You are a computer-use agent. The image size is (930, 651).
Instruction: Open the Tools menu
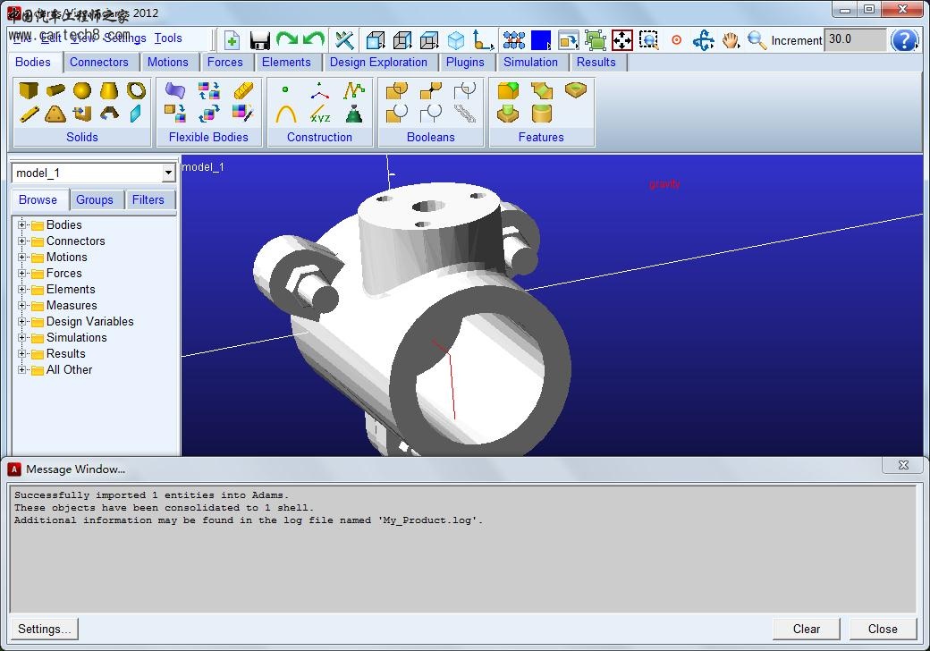(167, 38)
